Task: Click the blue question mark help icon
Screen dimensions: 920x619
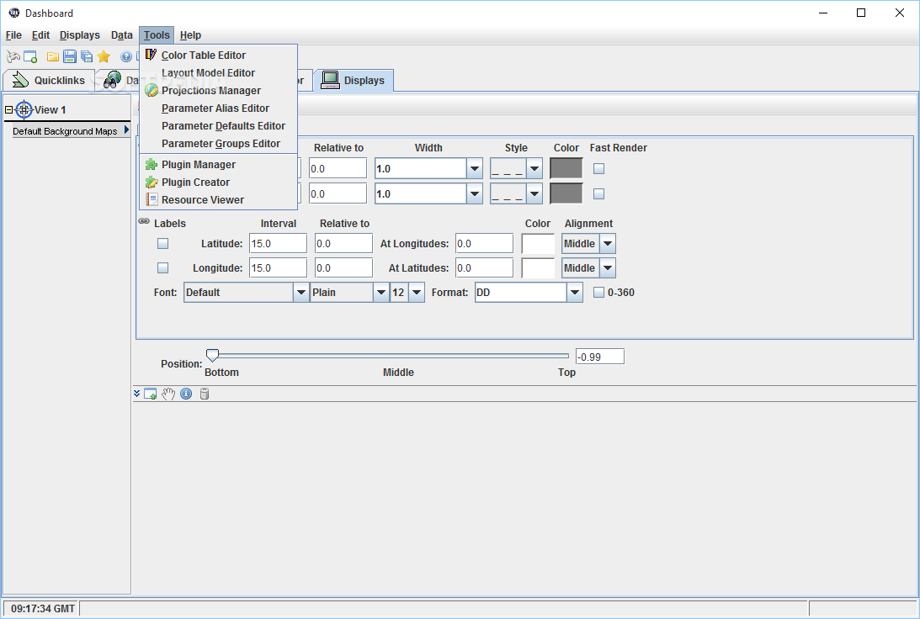Action: (126, 57)
